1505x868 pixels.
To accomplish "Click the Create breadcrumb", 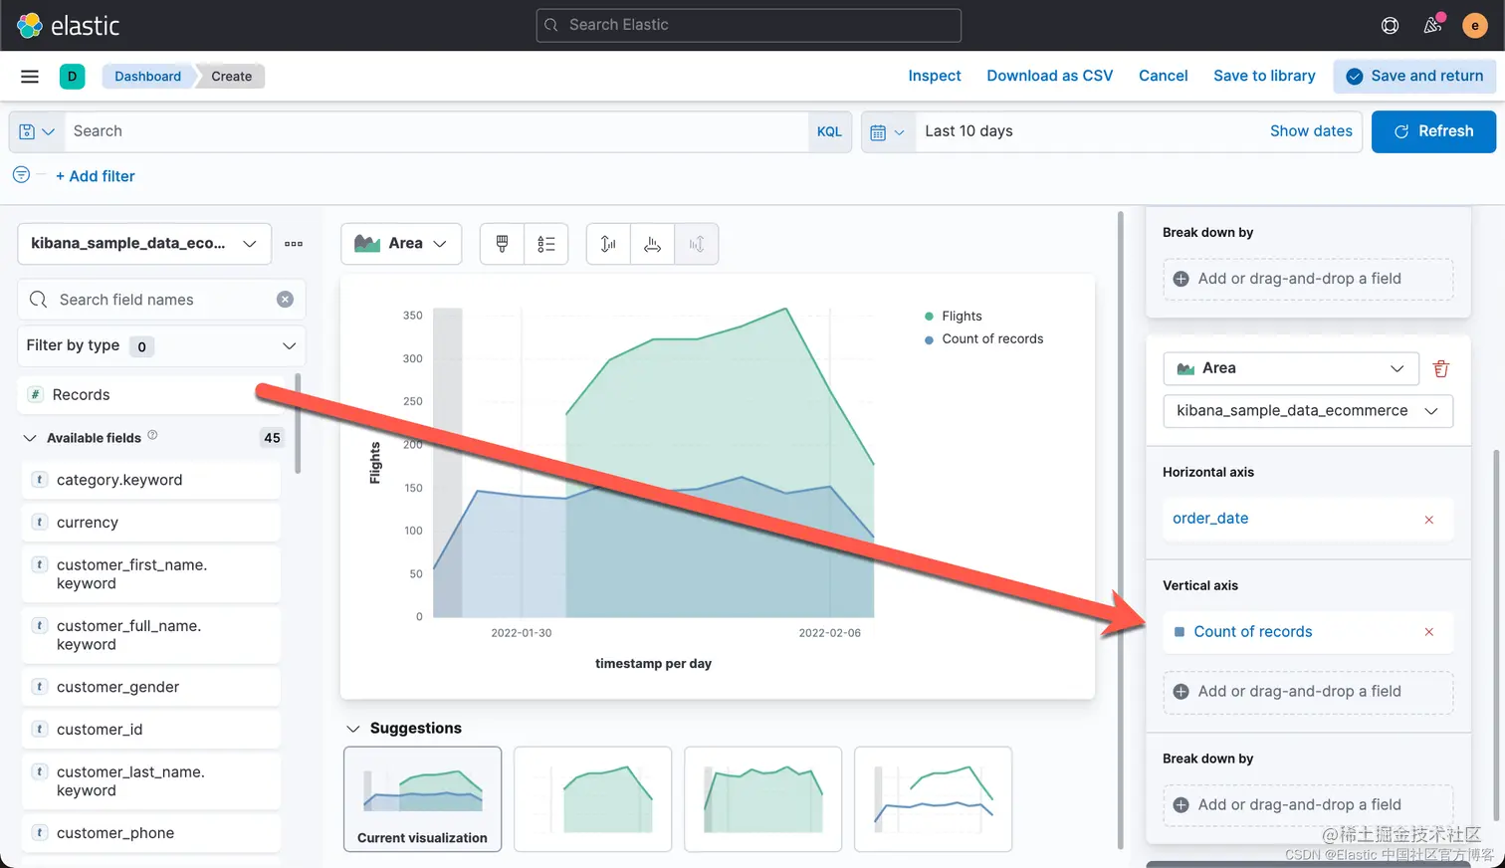I will pos(231,77).
